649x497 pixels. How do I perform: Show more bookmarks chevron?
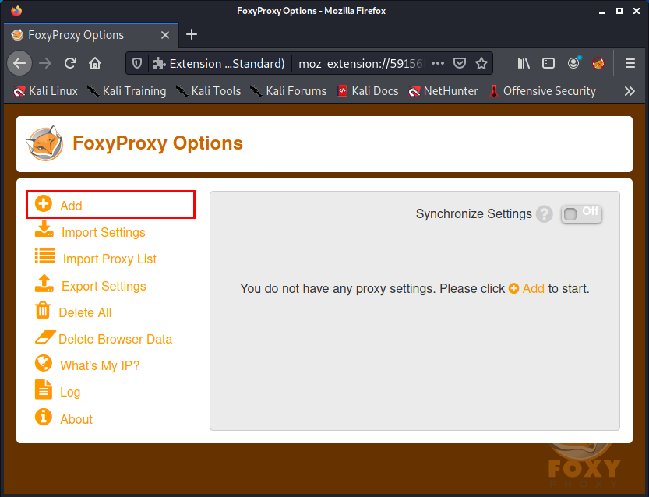click(630, 91)
